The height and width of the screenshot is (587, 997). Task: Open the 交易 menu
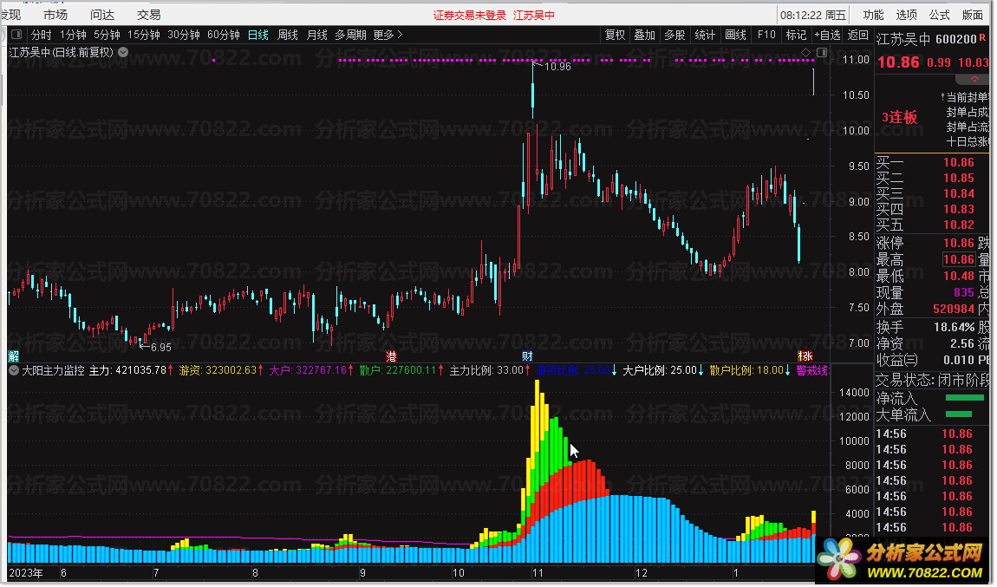[148, 15]
